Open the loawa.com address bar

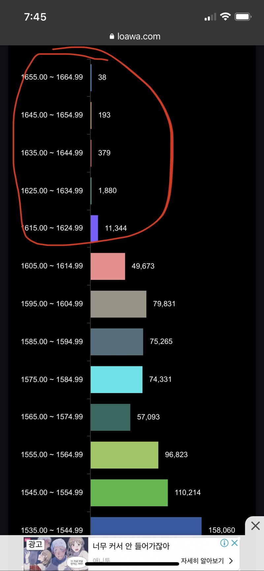coord(135,36)
